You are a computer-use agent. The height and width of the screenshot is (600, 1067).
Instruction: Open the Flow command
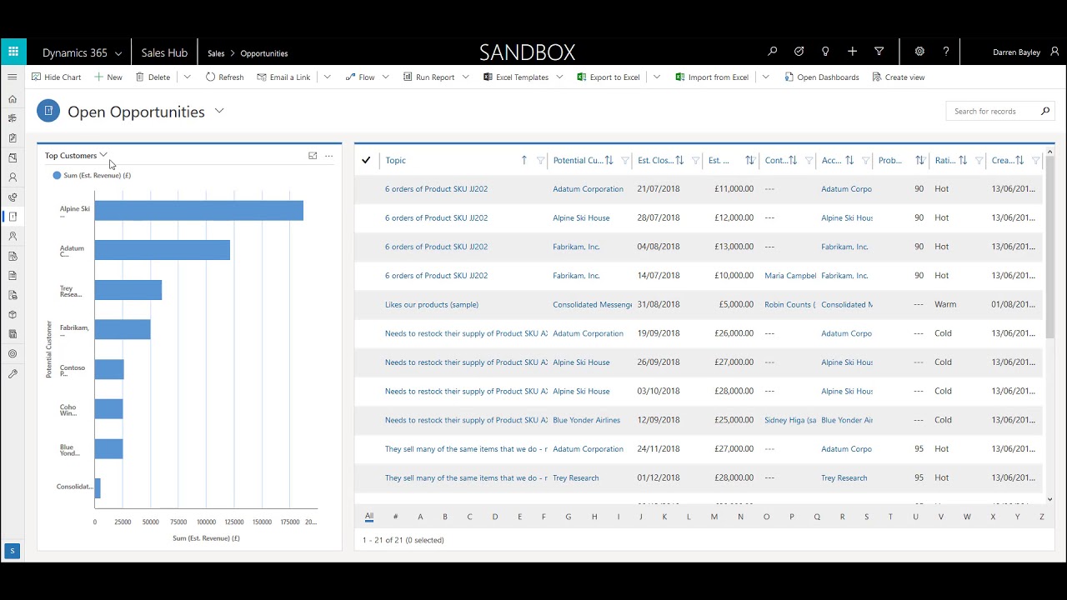pyautogui.click(x=359, y=77)
